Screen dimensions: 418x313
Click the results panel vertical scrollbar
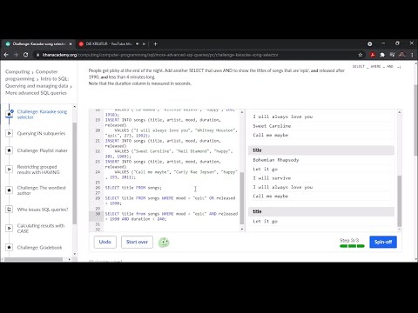coord(399,201)
